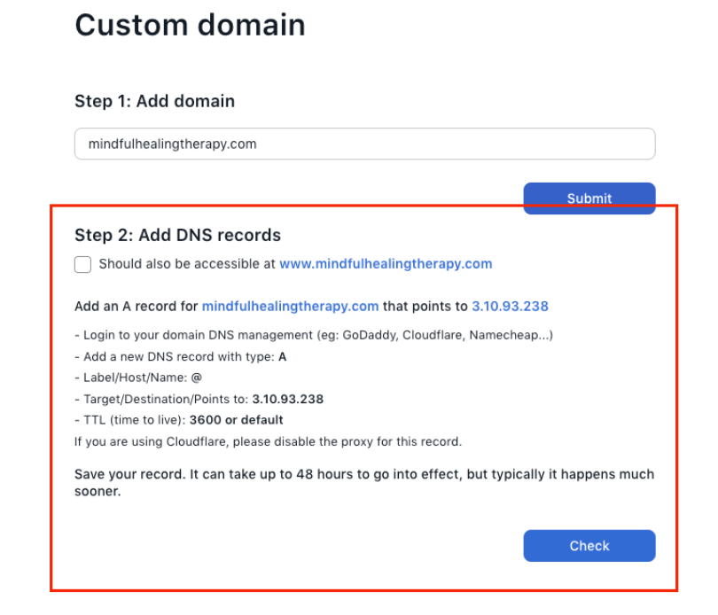Click the domain name input field
This screenshot has height=615, width=718.
coord(364,144)
